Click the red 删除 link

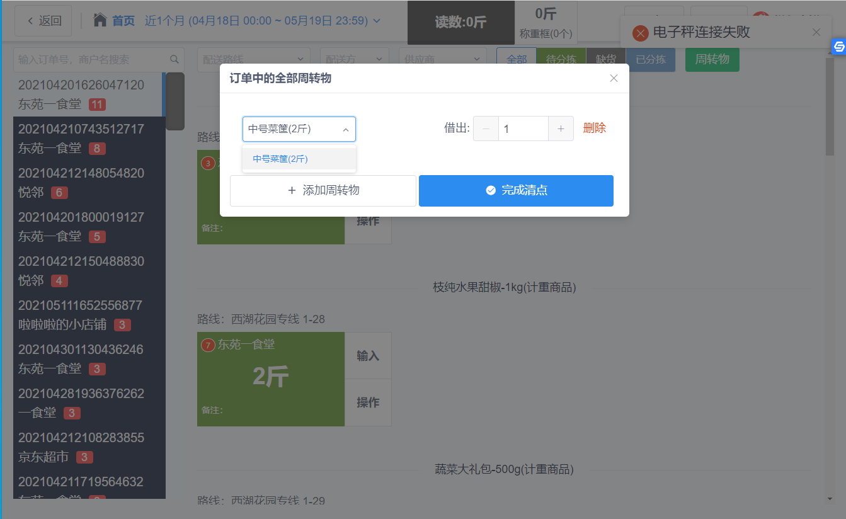point(594,128)
